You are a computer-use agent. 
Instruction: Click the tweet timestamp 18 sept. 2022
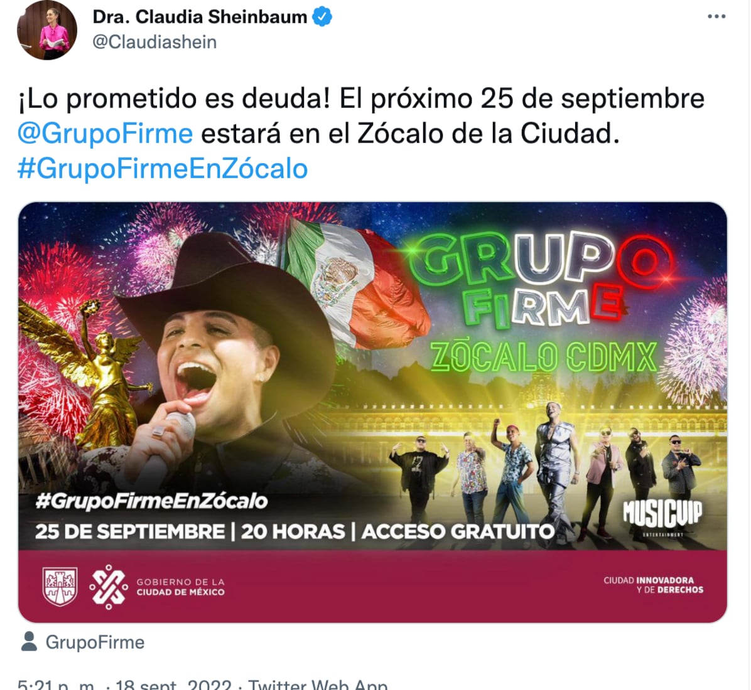click(x=174, y=684)
